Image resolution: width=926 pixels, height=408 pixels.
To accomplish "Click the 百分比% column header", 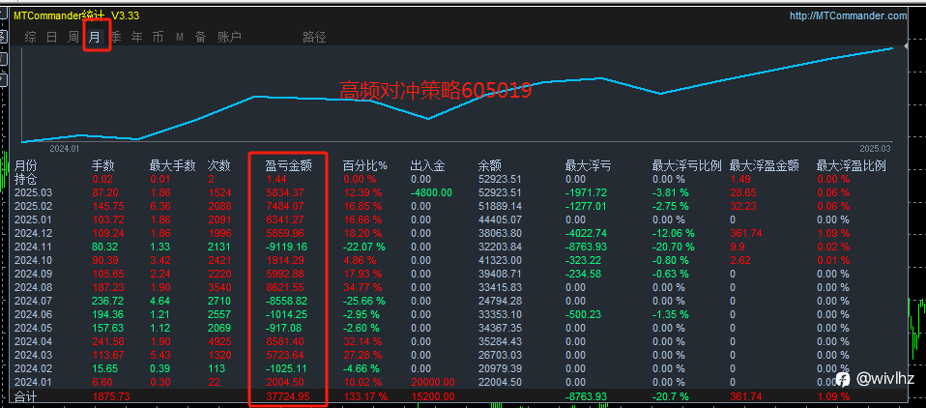I will pyautogui.click(x=365, y=166).
